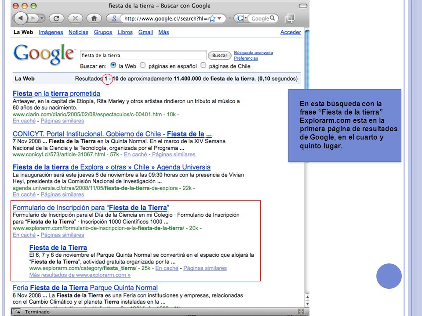Click into the toolbar Google search field

point(260,18)
